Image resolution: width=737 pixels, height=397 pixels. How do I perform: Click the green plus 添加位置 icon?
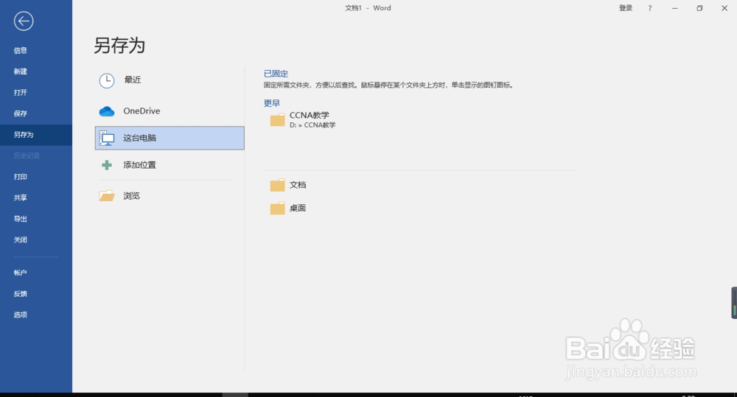(107, 165)
